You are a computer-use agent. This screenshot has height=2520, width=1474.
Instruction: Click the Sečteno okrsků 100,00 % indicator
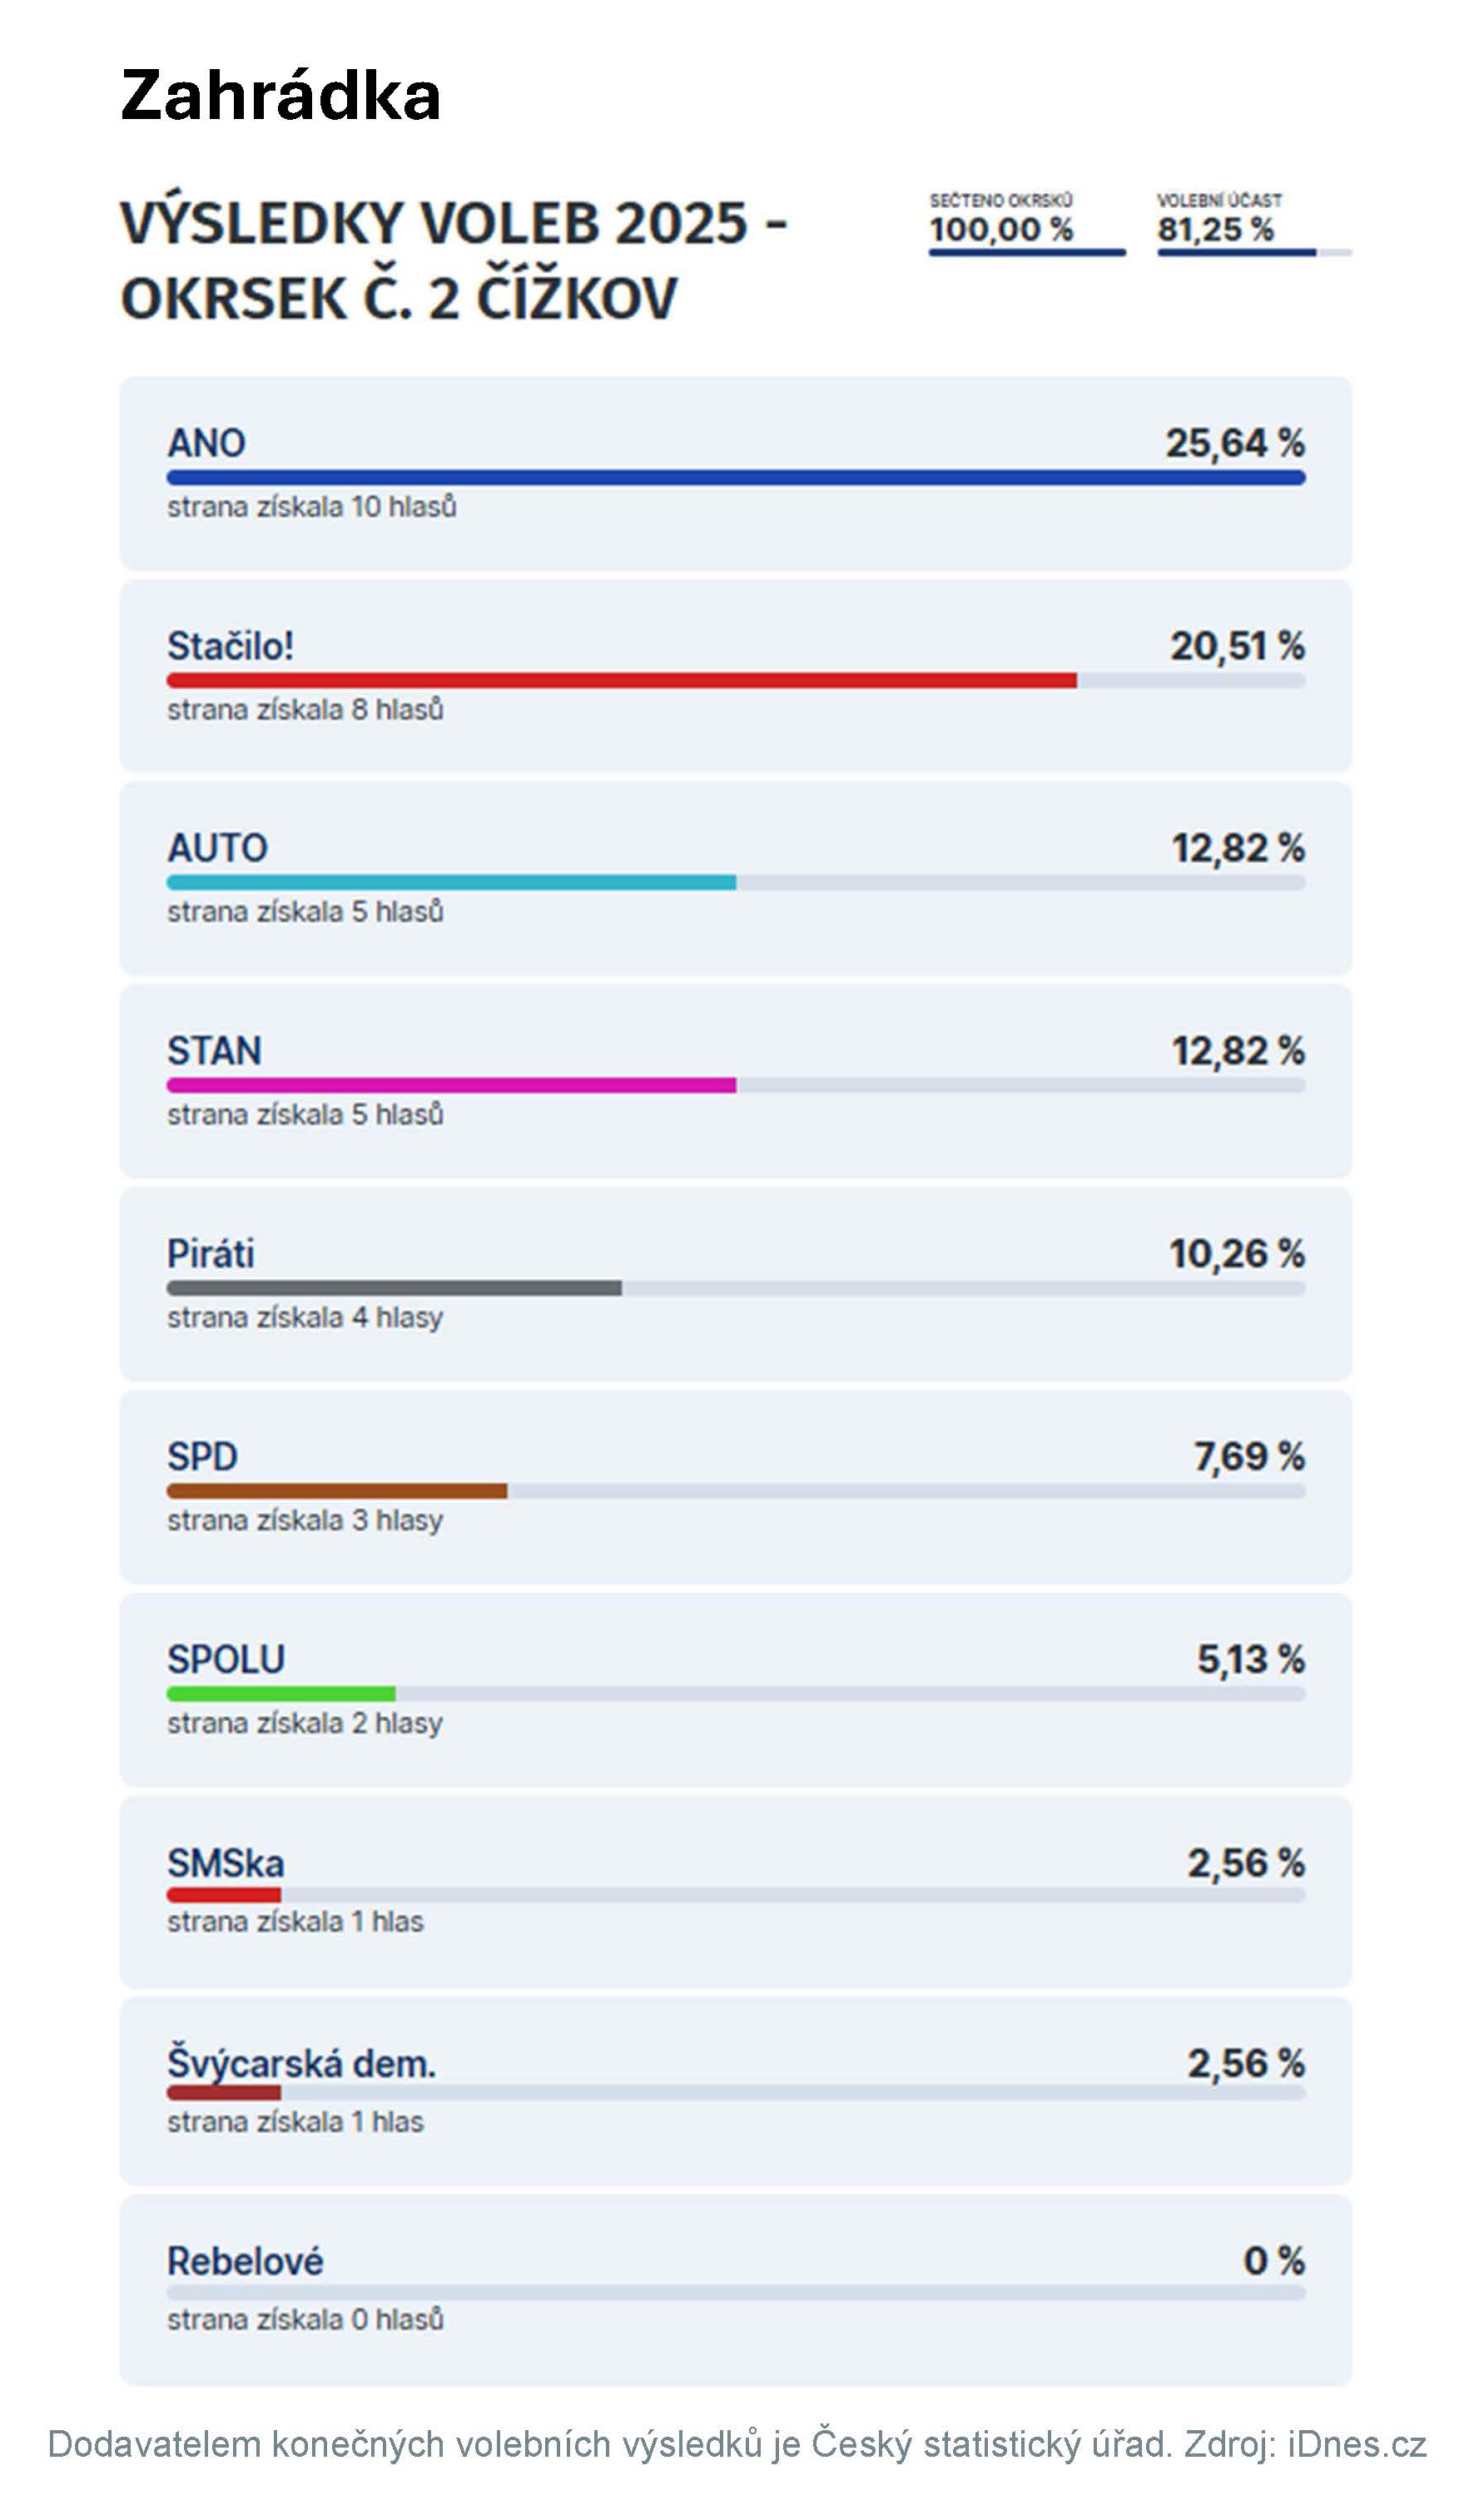pyautogui.click(x=1002, y=228)
